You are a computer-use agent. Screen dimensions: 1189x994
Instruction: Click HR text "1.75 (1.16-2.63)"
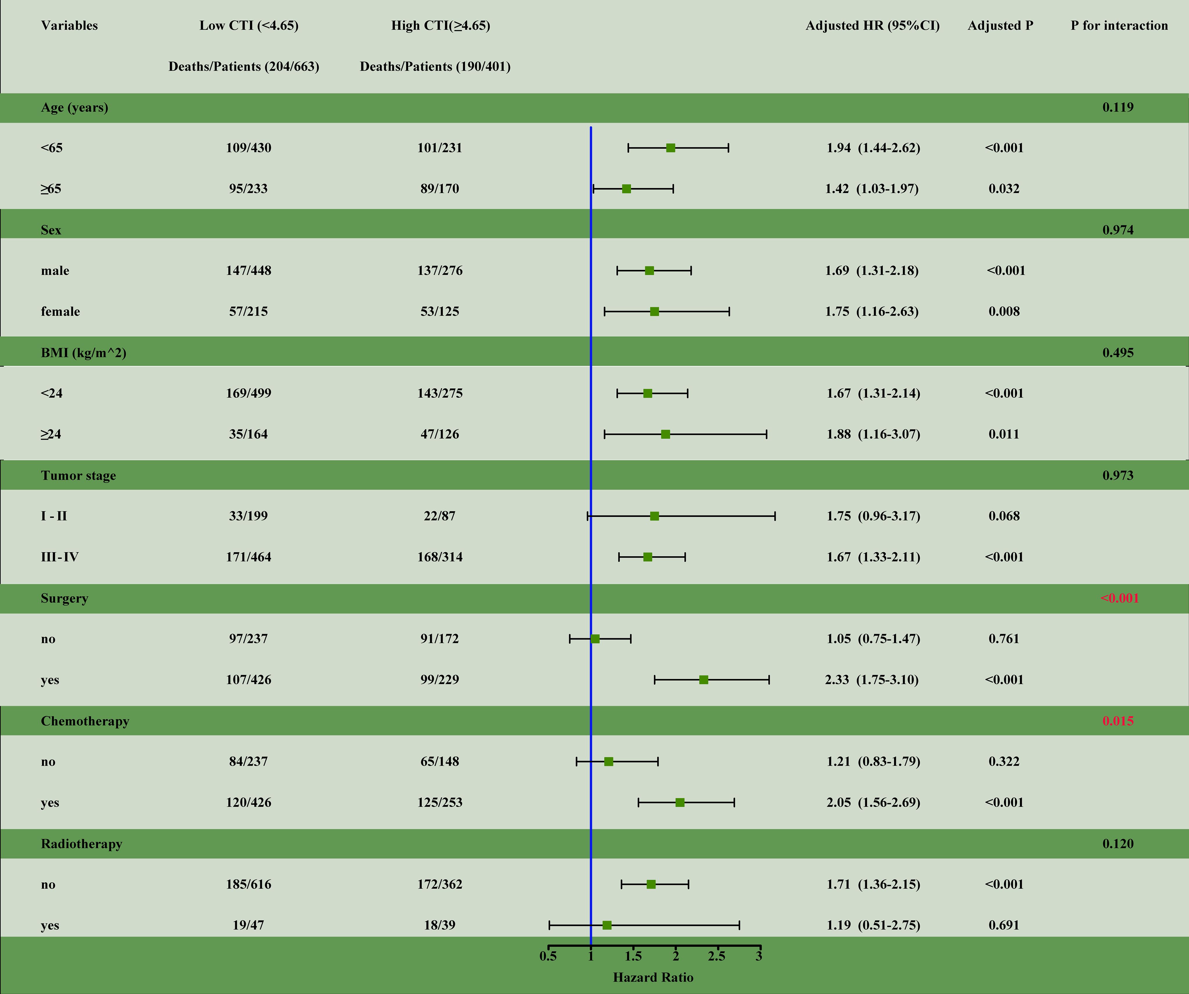tap(871, 312)
